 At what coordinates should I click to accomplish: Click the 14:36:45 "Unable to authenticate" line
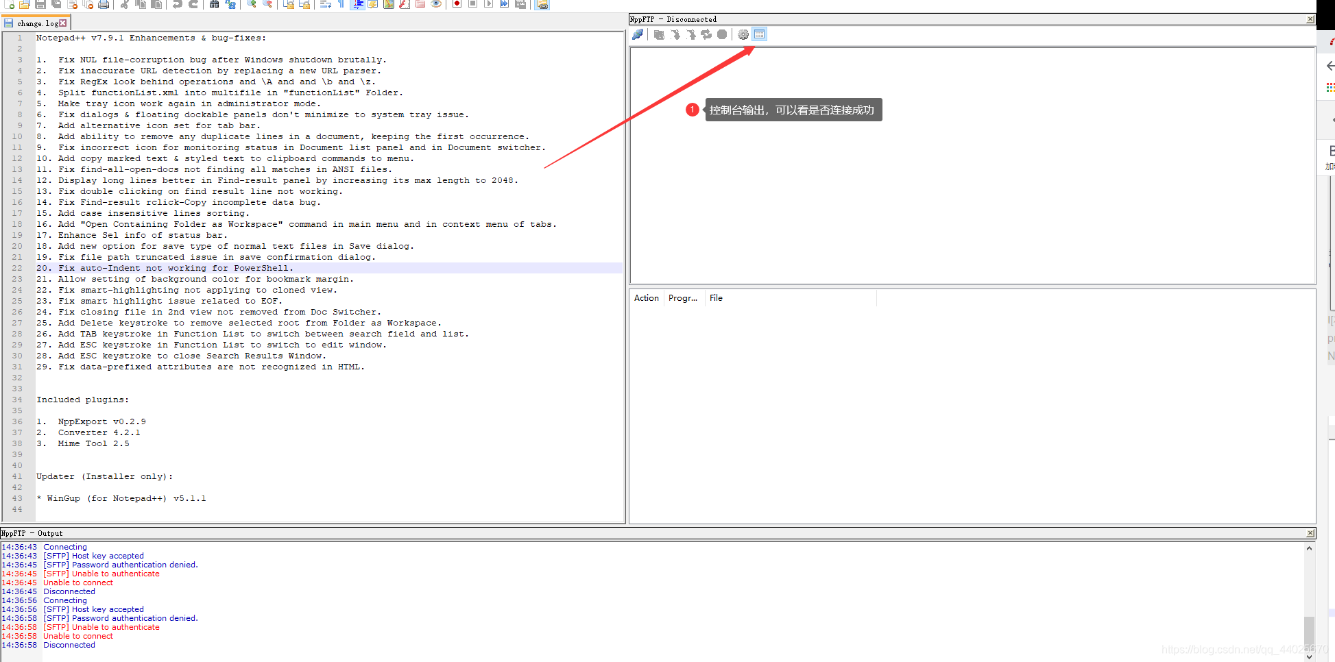tap(80, 574)
